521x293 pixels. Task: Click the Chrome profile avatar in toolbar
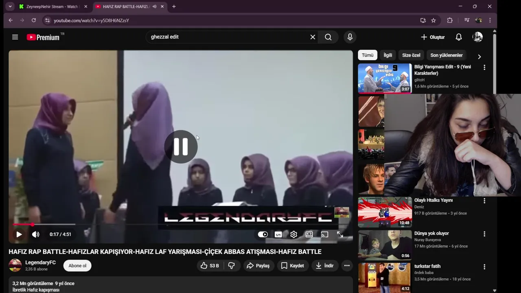coord(479,20)
